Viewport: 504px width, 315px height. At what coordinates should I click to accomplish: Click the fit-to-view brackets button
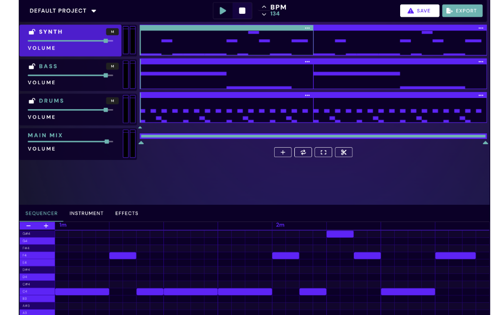[x=323, y=153]
